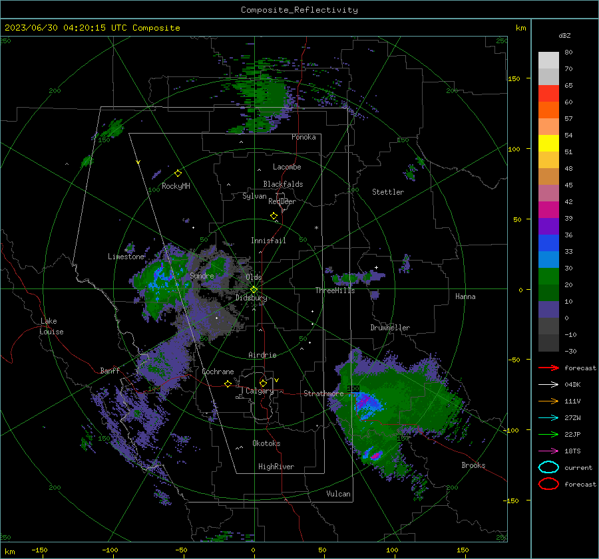The image size is (599, 559).
Task: Click the white 04DK arrow symbol
Action: pos(548,385)
